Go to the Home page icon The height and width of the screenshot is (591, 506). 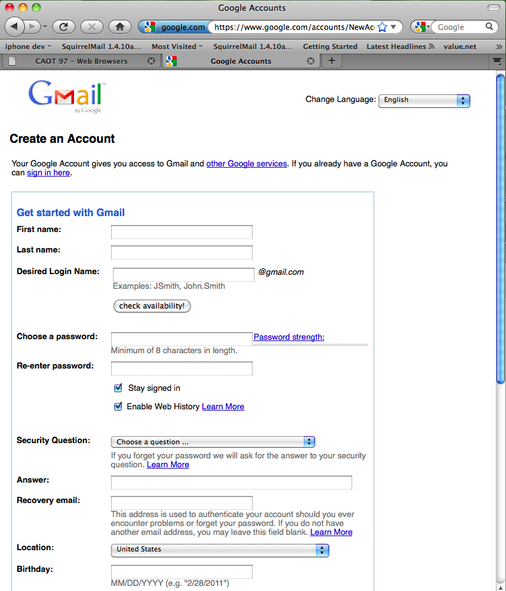point(120,27)
